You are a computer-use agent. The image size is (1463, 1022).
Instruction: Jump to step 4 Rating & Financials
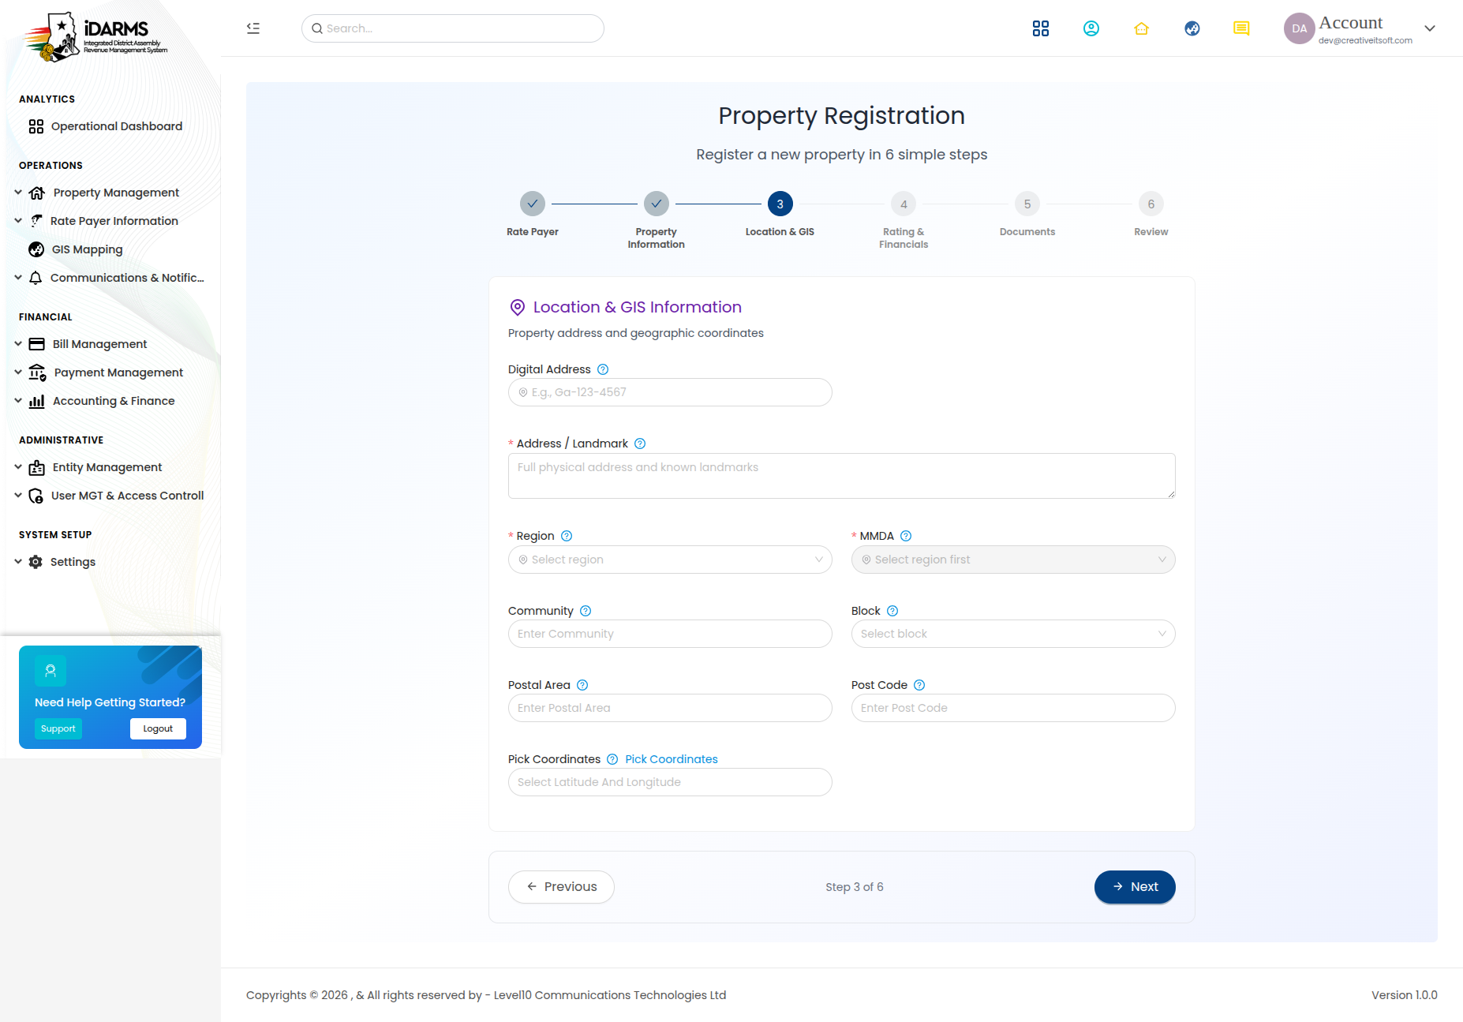(x=904, y=204)
